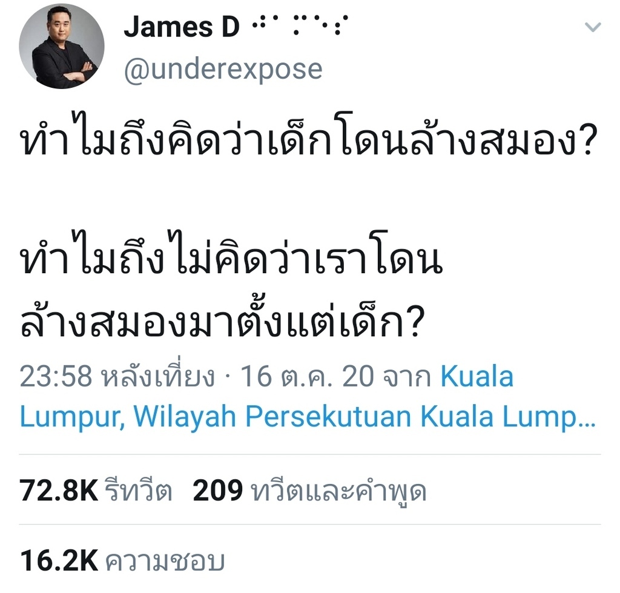Open the tweet options chevron menu
620x593 pixels.
(x=593, y=27)
